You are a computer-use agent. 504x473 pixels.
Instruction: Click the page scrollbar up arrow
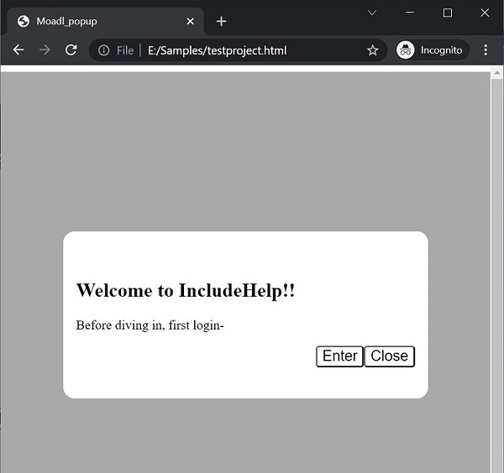tap(497, 73)
